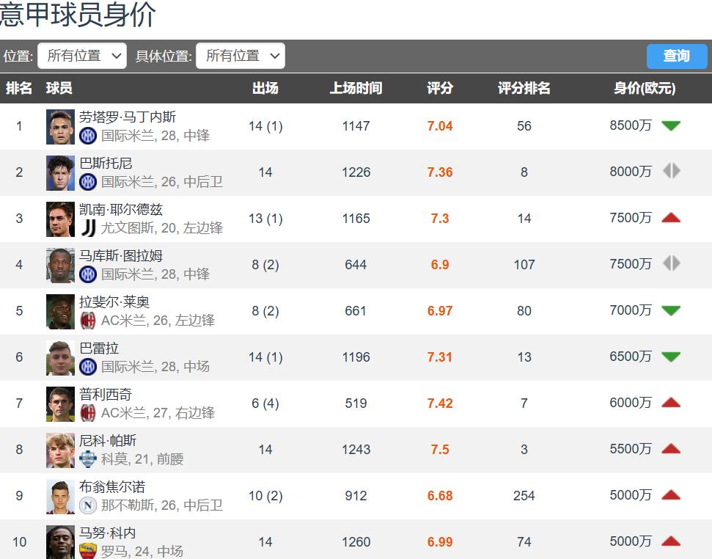712x559 pixels.
Task: Sort by 上场时间 column header
Action: 356,89
